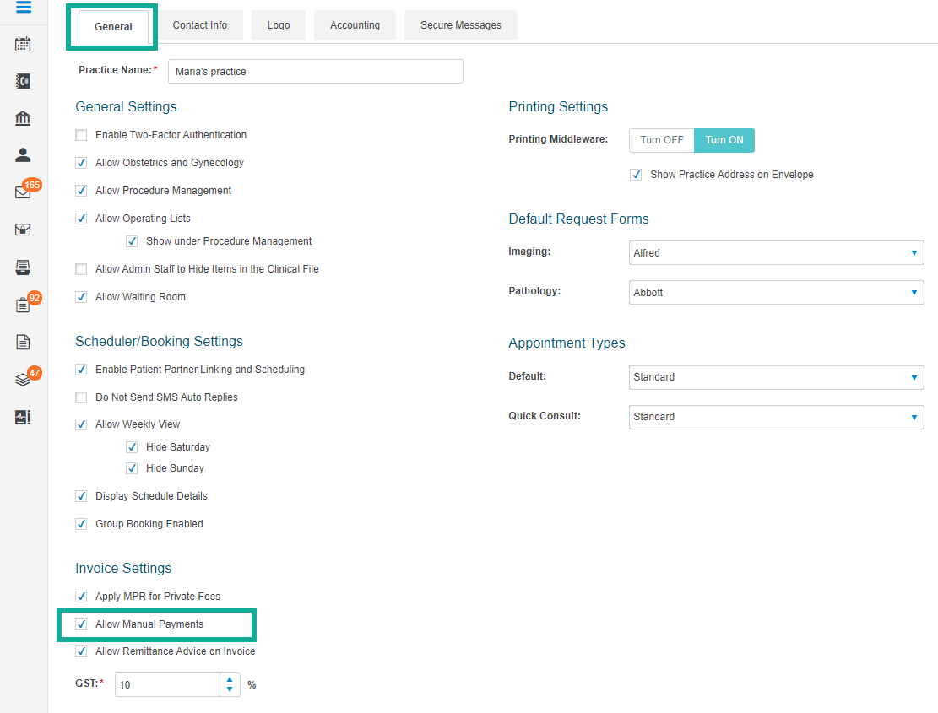Viewport: 938px width, 713px height.
Task: Uncheck Hide Saturday option
Action: coord(132,447)
